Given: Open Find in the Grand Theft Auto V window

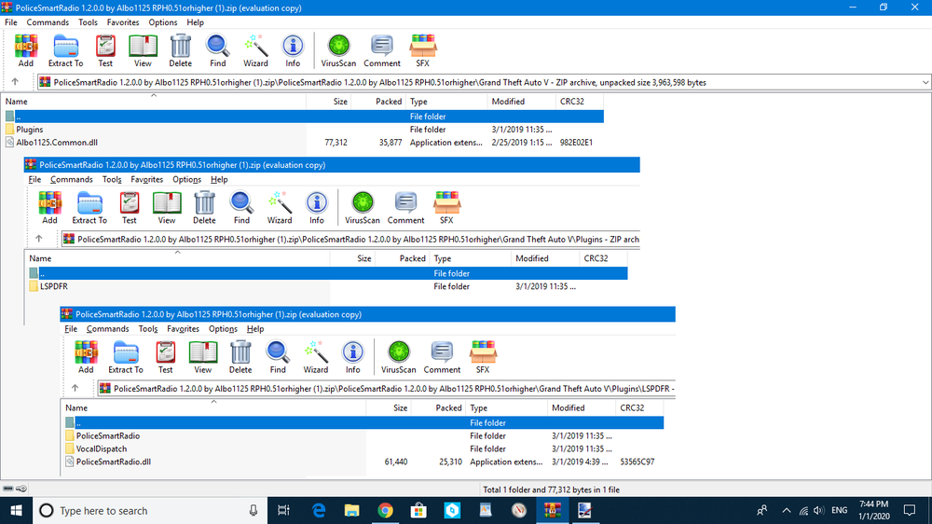Looking at the screenshot, I should (x=217, y=50).
